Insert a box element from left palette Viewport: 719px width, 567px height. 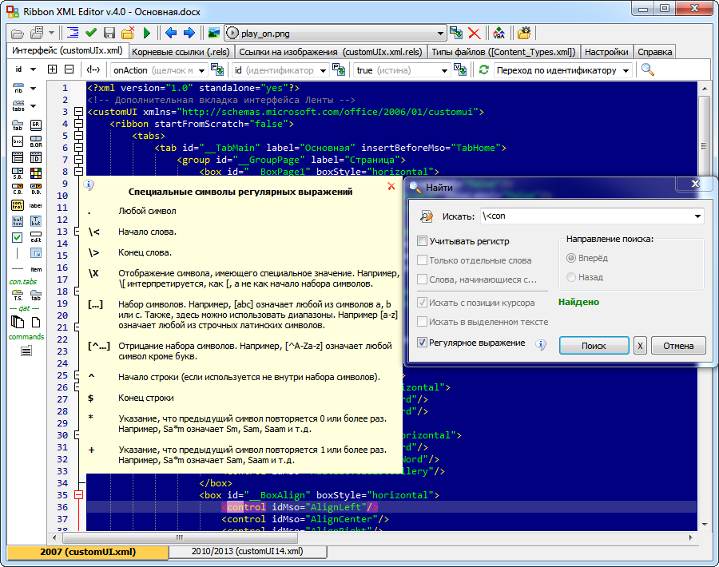point(18,141)
